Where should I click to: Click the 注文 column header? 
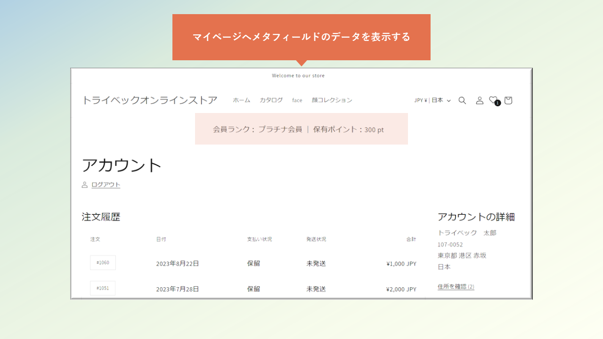point(95,239)
